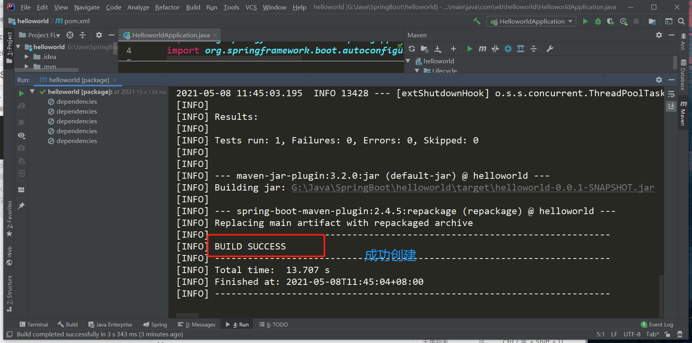Start debugging with the green bug icon
Image resolution: width=692 pixels, height=343 pixels.
(598, 21)
